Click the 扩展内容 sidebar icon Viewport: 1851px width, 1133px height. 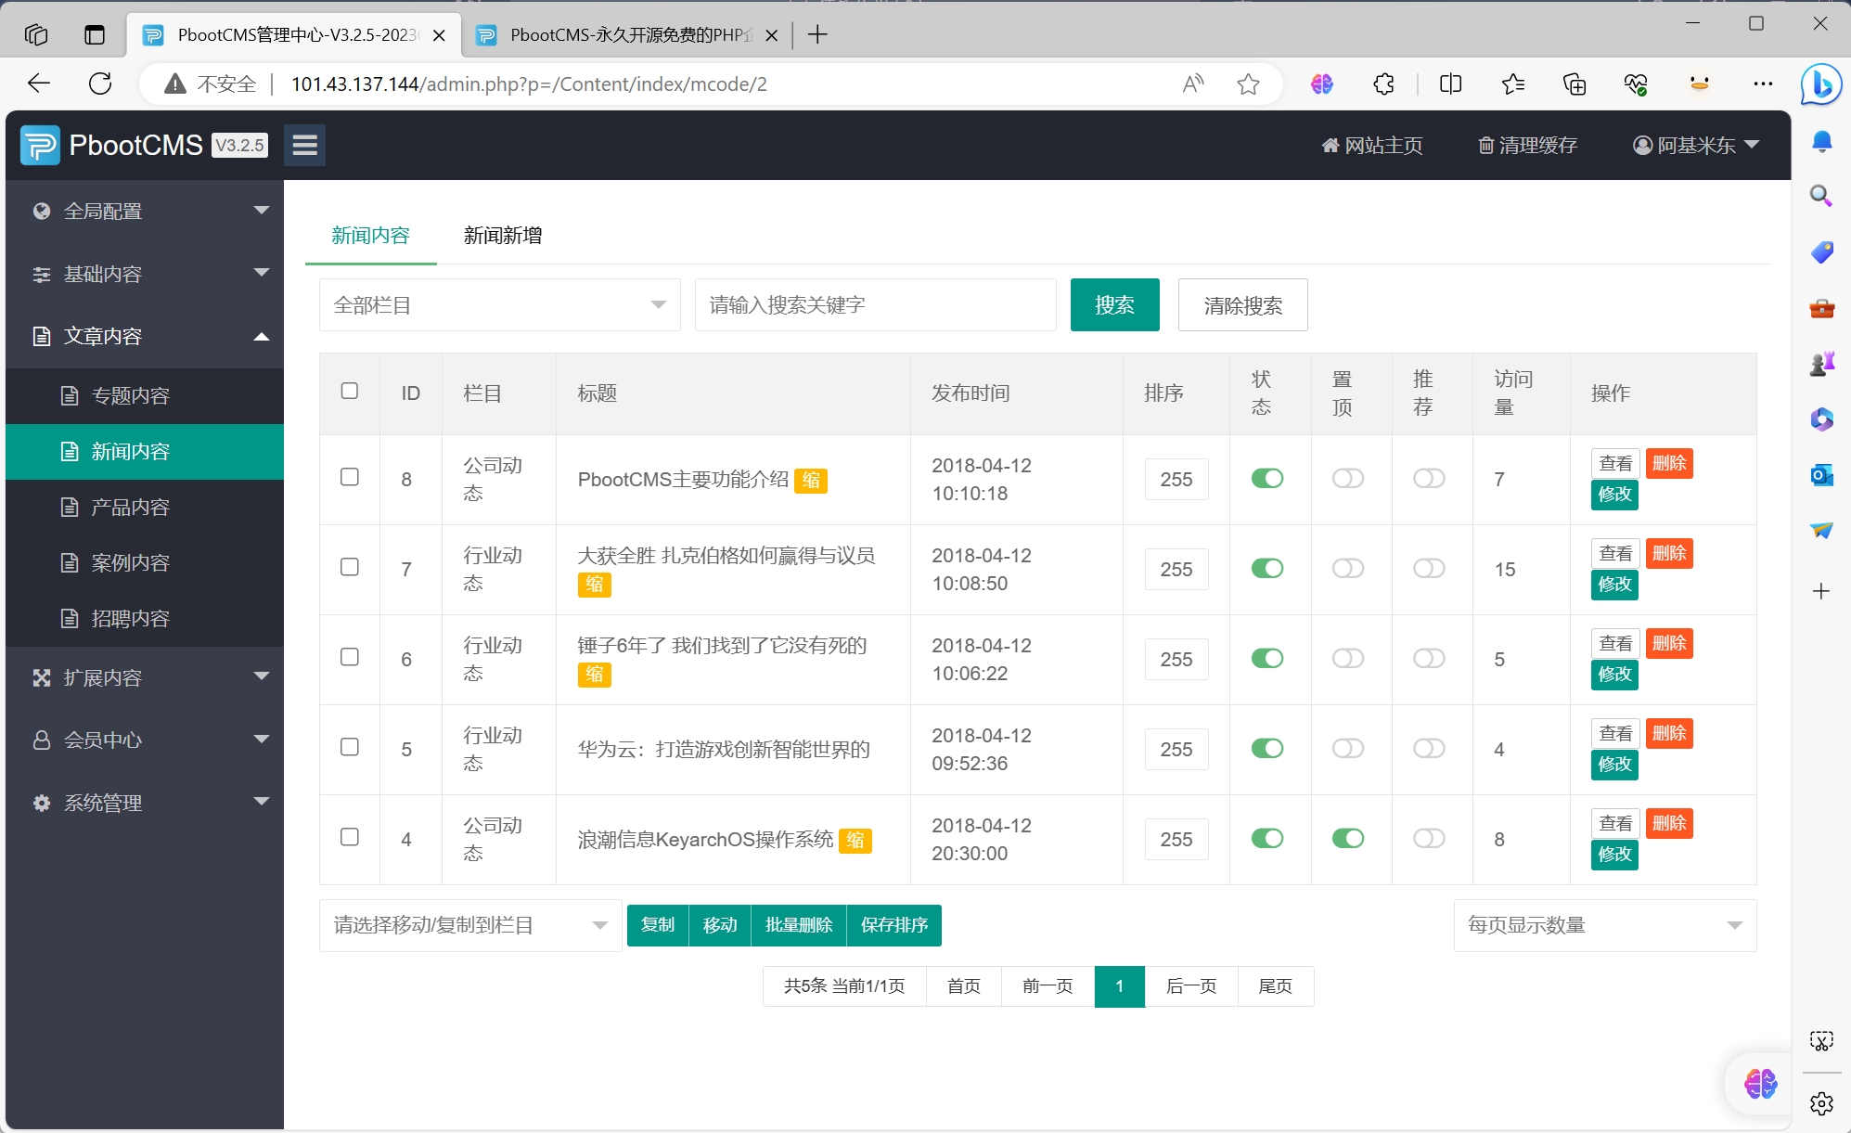tap(41, 677)
